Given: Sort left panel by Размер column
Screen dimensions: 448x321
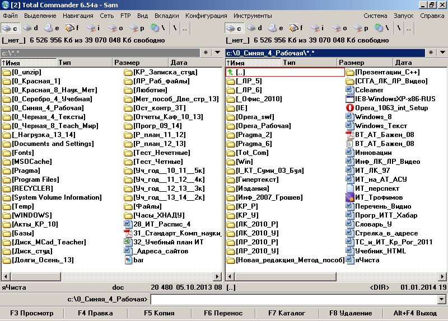Looking at the screenshot, I should coord(140,63).
